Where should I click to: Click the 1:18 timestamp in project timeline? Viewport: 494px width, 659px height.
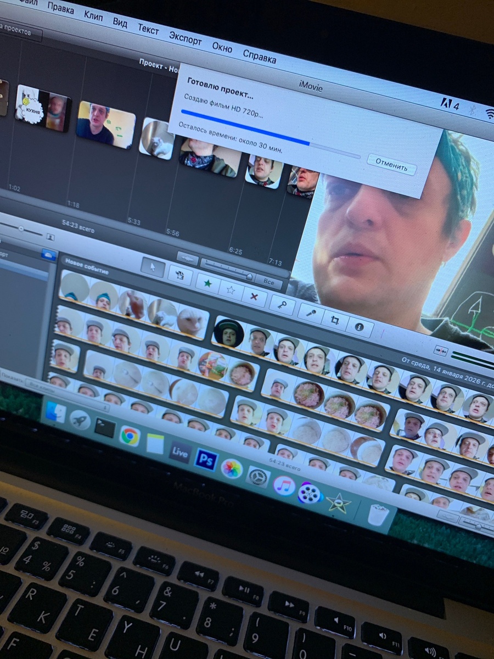pyautogui.click(x=74, y=204)
